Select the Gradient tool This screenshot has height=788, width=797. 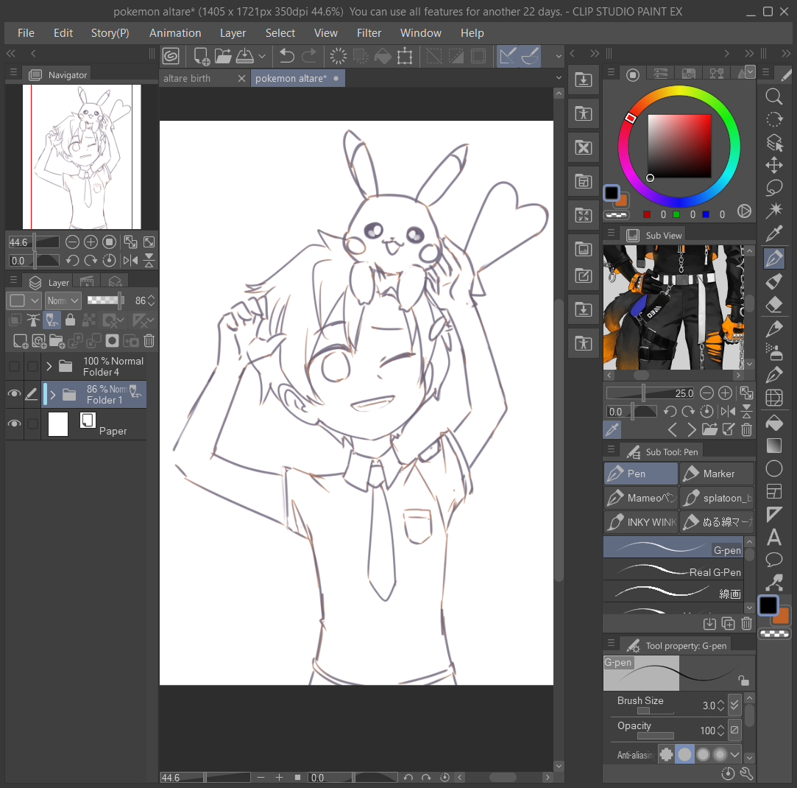coord(773,446)
